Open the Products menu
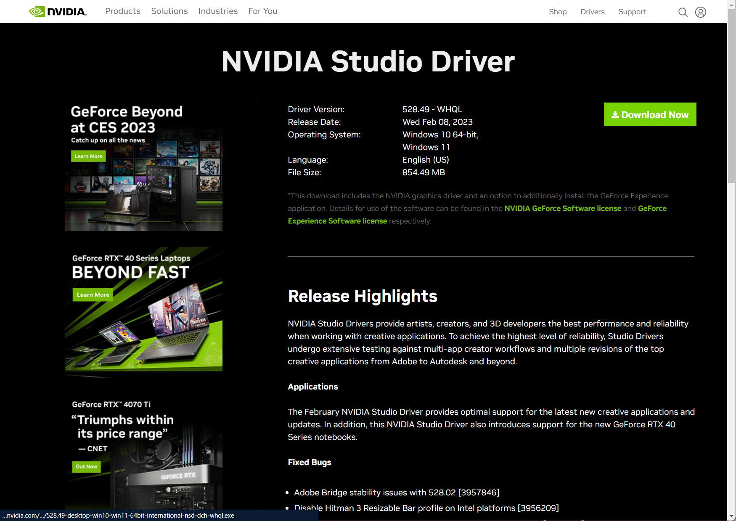Viewport: 736px width, 521px height. pyautogui.click(x=122, y=11)
